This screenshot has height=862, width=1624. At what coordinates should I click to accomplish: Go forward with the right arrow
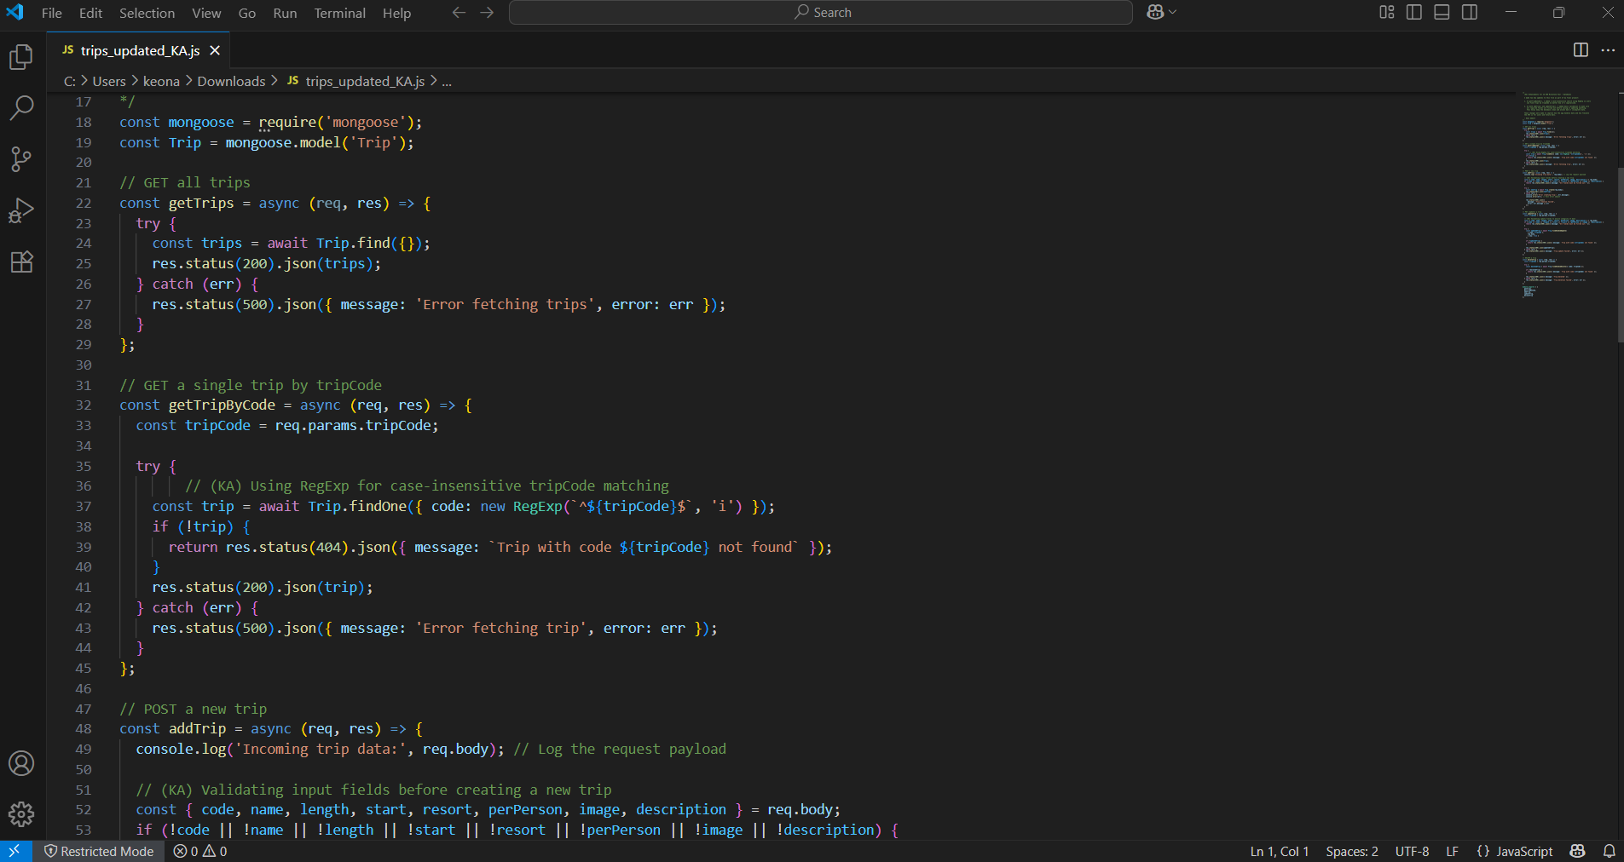[487, 12]
